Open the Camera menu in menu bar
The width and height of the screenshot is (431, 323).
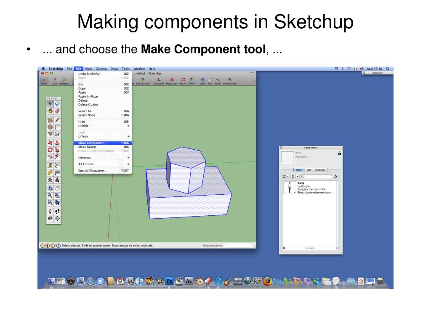tap(101, 69)
